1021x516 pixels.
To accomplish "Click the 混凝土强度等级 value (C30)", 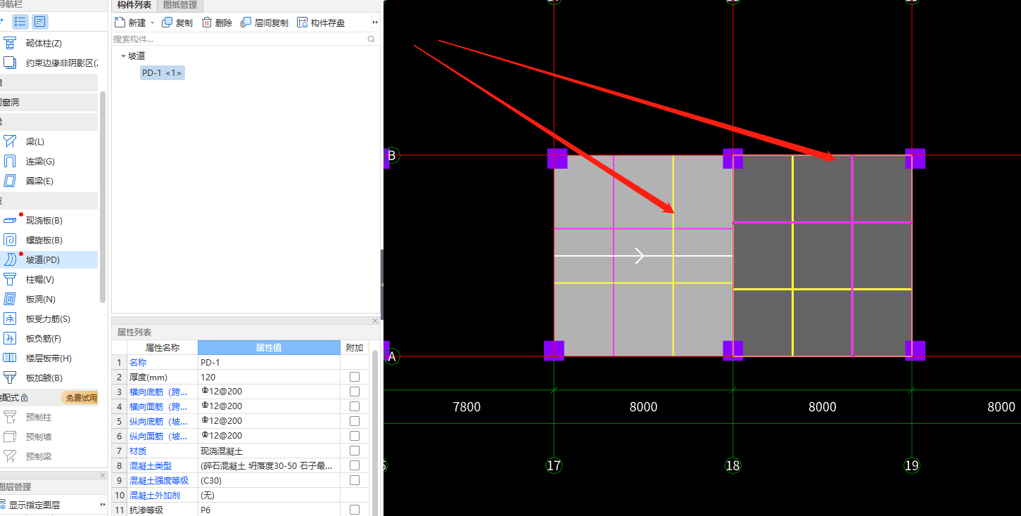I will coord(269,480).
